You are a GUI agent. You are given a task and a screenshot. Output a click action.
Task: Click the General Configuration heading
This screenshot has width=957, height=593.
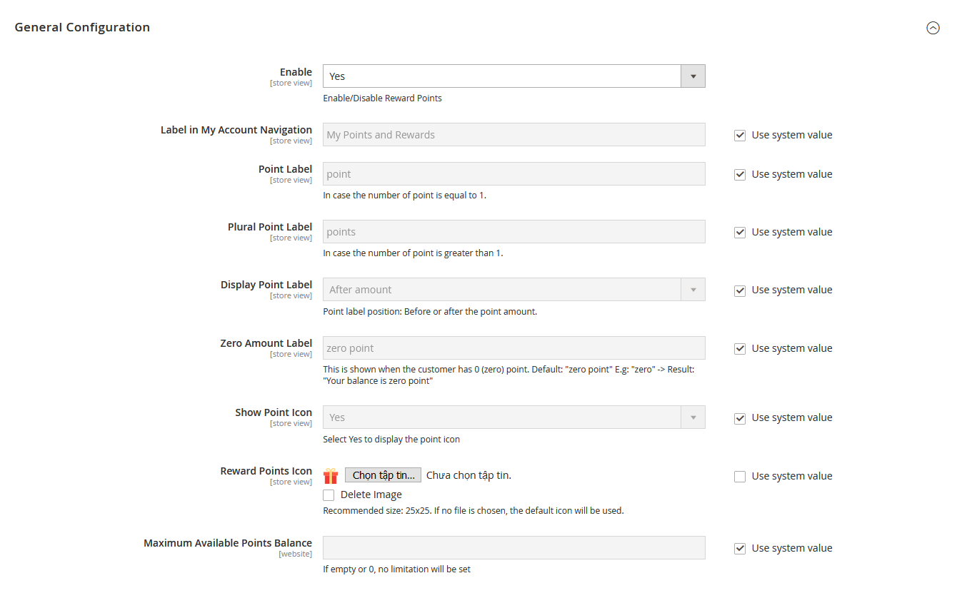click(82, 27)
